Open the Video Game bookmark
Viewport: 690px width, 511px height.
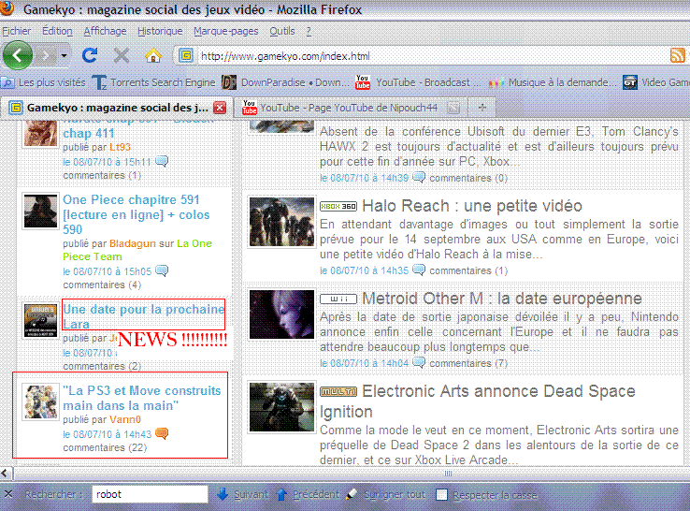tap(656, 82)
